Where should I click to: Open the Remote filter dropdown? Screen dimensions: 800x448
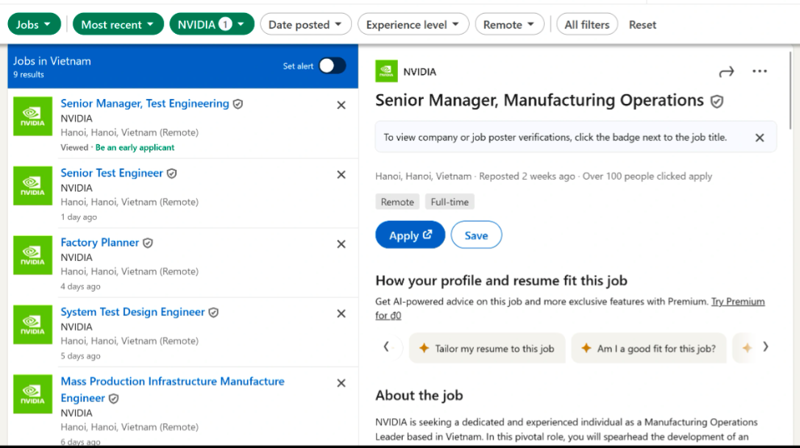pos(509,25)
